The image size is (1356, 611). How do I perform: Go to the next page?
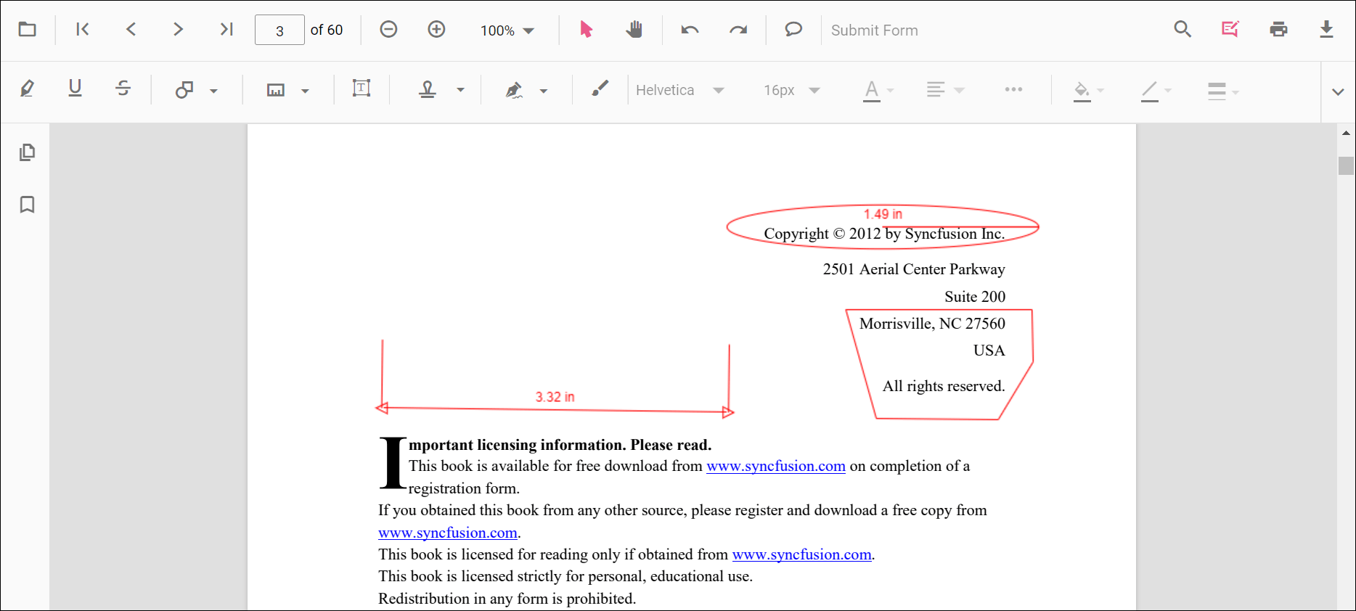point(178,30)
